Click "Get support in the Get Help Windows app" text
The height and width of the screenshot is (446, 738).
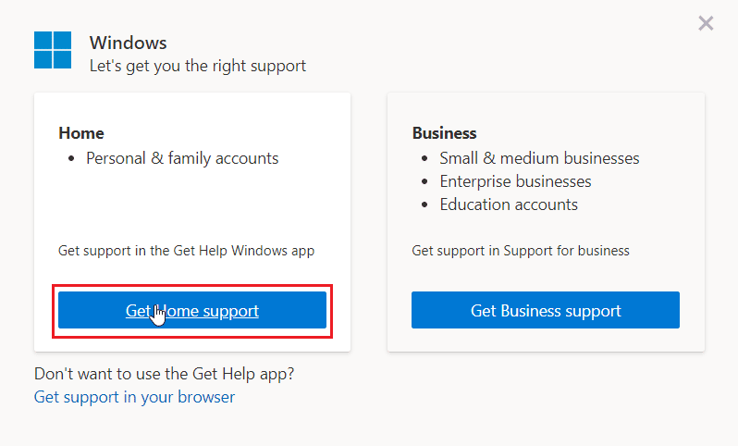(187, 251)
